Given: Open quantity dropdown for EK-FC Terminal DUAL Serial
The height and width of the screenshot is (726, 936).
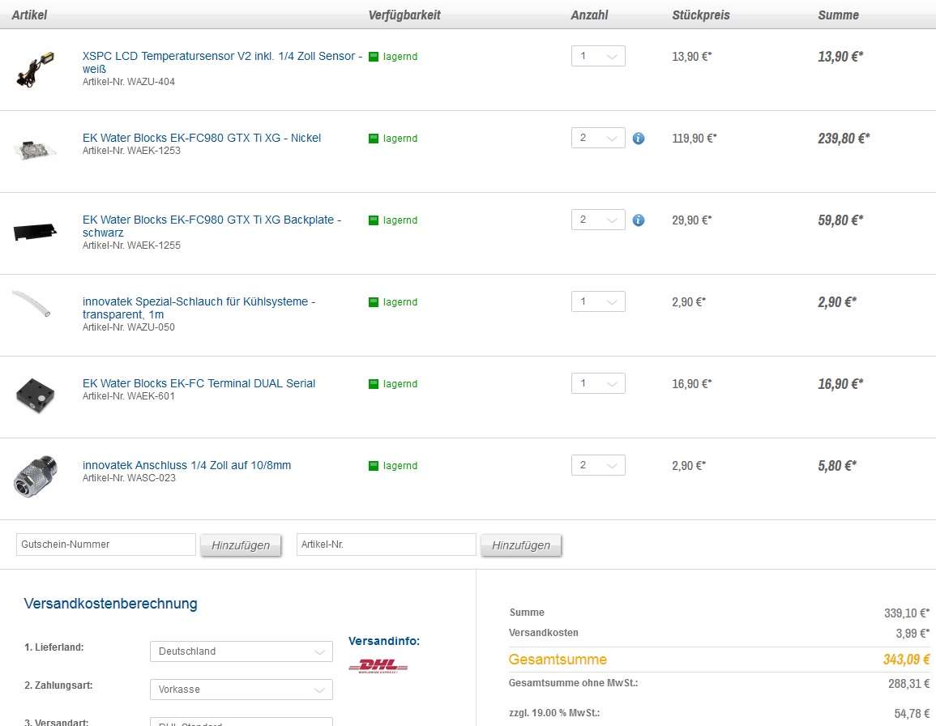Looking at the screenshot, I should pyautogui.click(x=598, y=383).
